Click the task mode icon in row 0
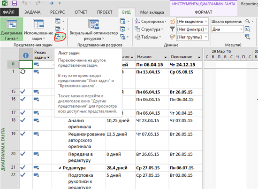 pos(36,64)
